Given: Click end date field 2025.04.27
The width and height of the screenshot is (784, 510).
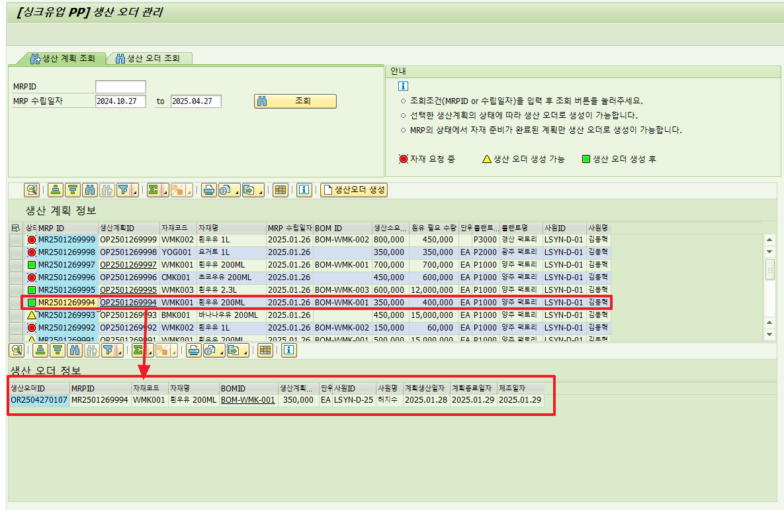Looking at the screenshot, I should (x=196, y=101).
